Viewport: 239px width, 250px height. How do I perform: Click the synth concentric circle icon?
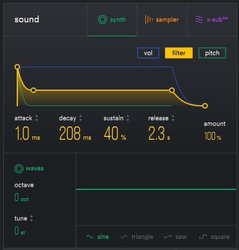point(103,19)
